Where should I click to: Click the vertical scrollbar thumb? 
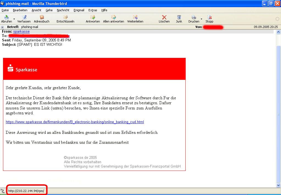(x=278, y=114)
